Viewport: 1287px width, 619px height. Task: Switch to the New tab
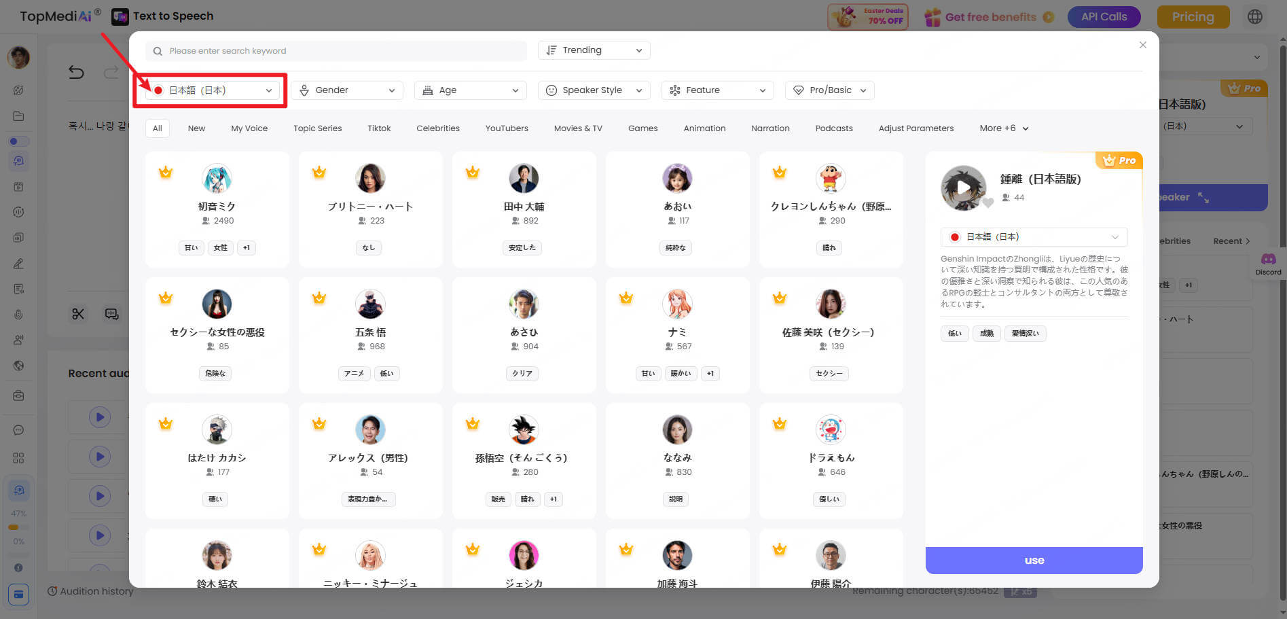(196, 128)
